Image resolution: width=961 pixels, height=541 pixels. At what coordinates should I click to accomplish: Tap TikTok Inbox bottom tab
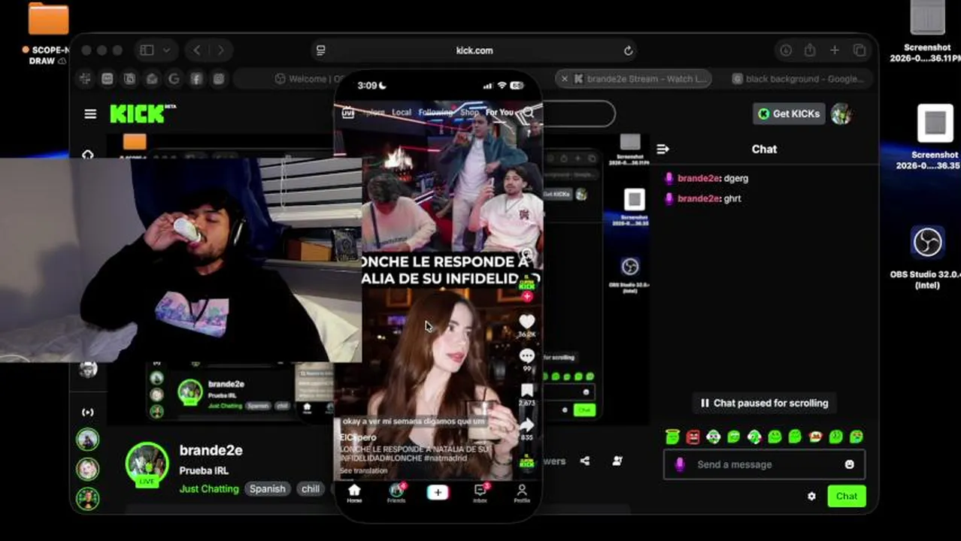click(480, 494)
